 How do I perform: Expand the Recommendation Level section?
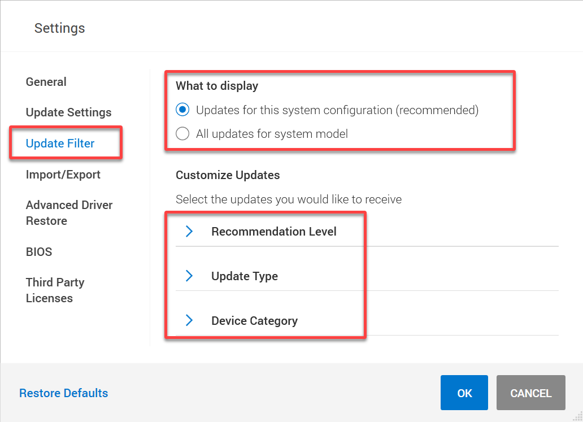(x=273, y=231)
